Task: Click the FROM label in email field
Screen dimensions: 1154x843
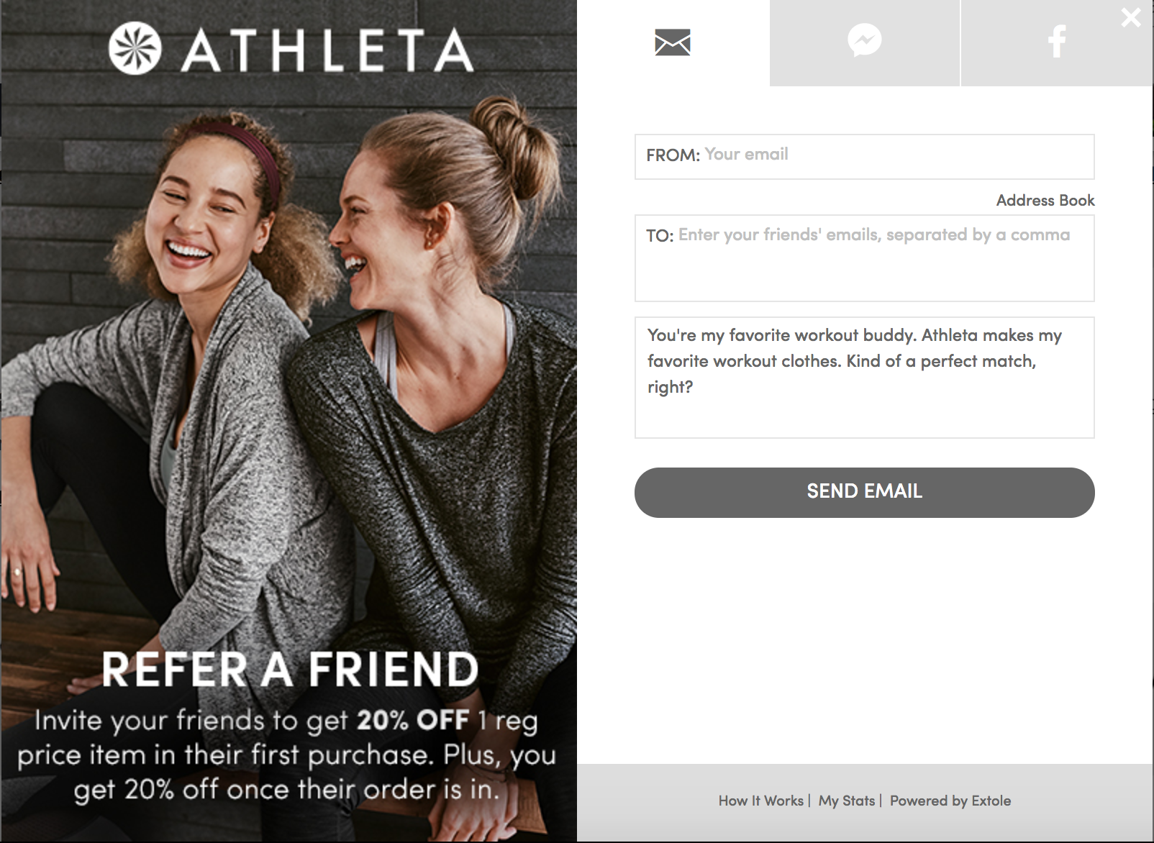Action: [x=673, y=155]
